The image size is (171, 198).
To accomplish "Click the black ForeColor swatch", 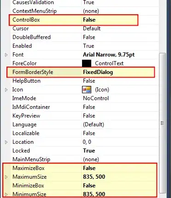I will click(x=87, y=63).
